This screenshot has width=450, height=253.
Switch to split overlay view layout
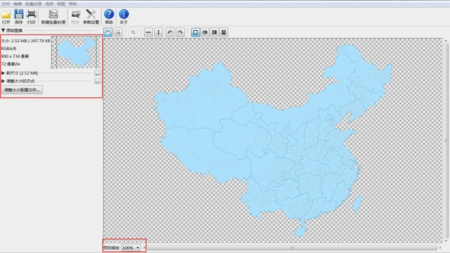point(205,32)
